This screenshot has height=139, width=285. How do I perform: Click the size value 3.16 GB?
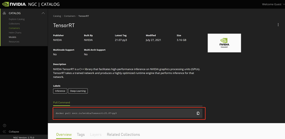point(181,40)
